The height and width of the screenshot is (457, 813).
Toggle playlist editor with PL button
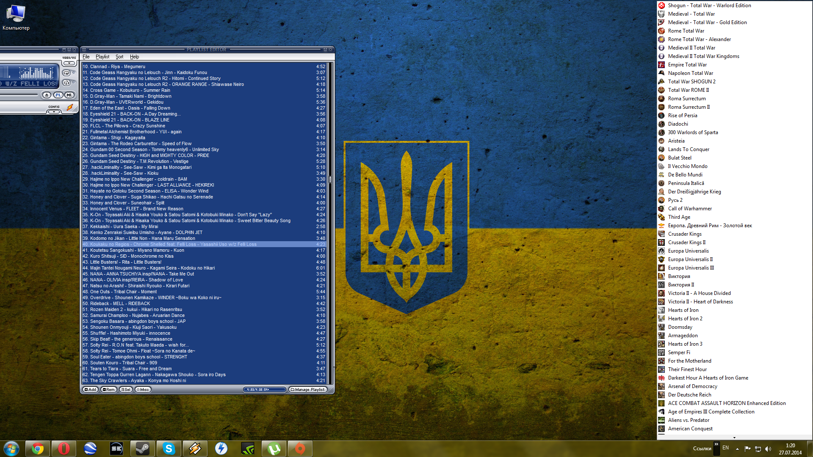pyautogui.click(x=58, y=95)
